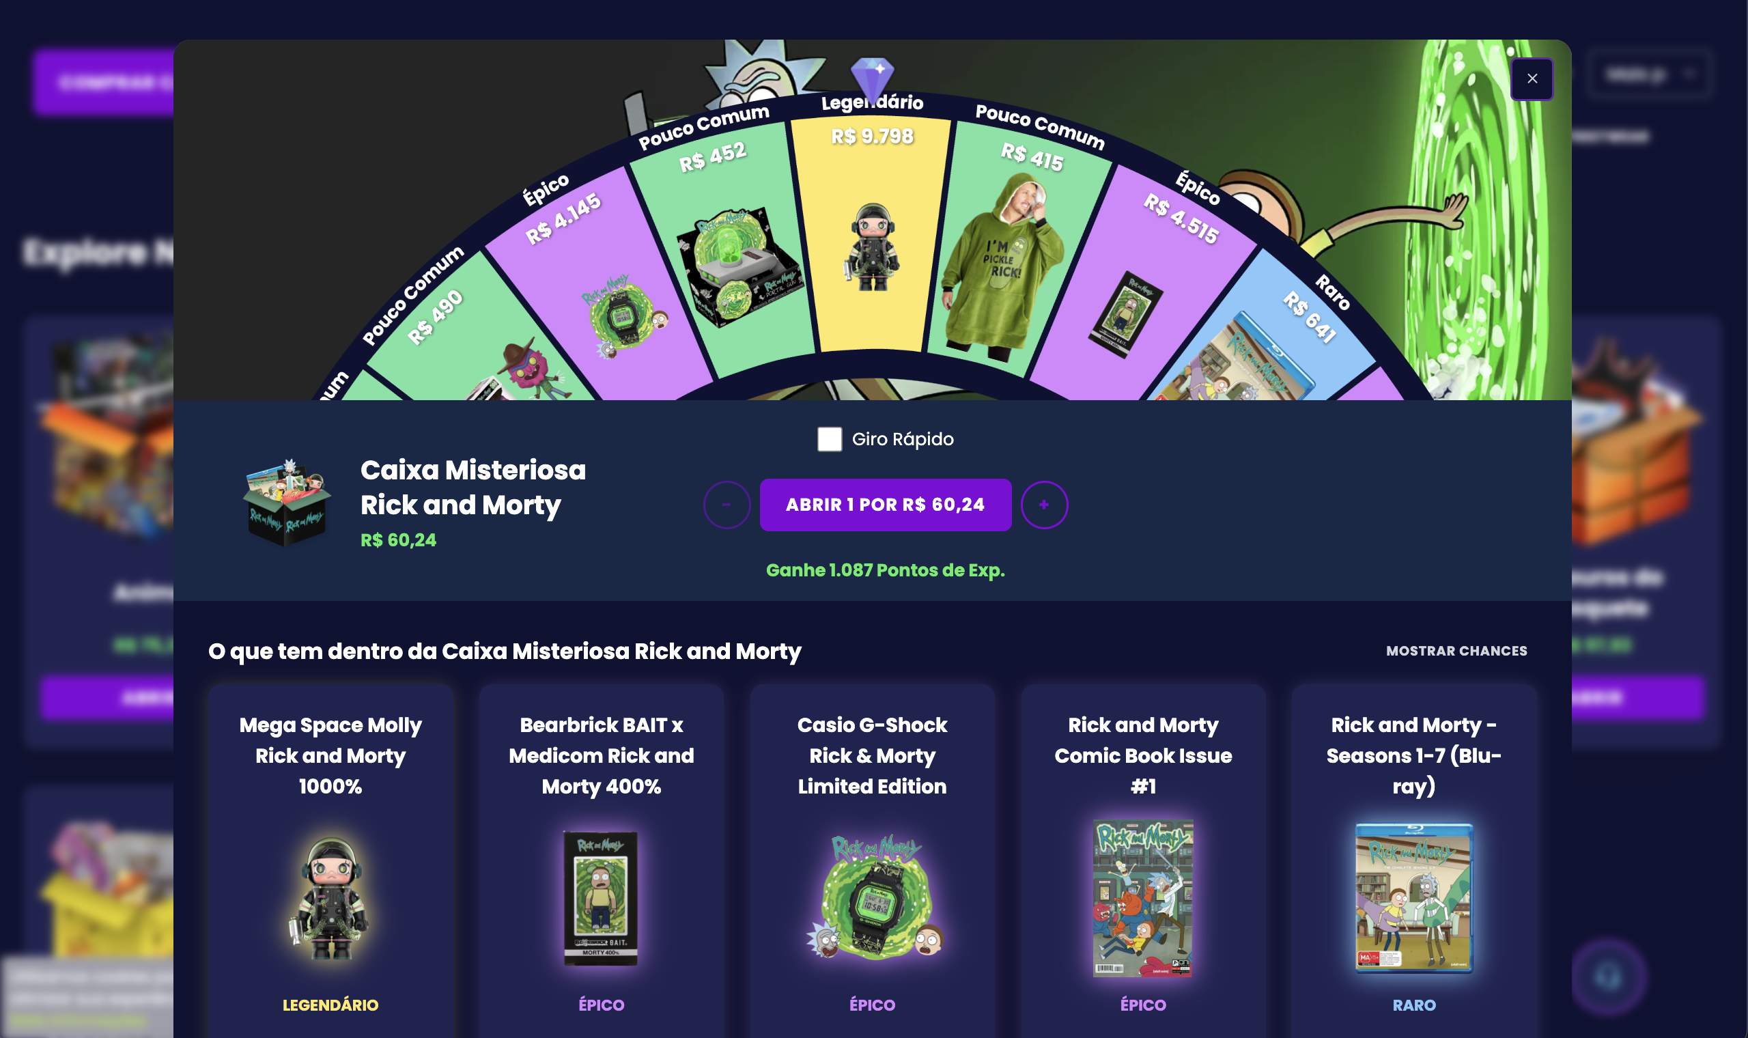This screenshot has height=1038, width=1748.
Task: Select the Seasons 1-7 Blu-ray cover
Action: click(1414, 898)
